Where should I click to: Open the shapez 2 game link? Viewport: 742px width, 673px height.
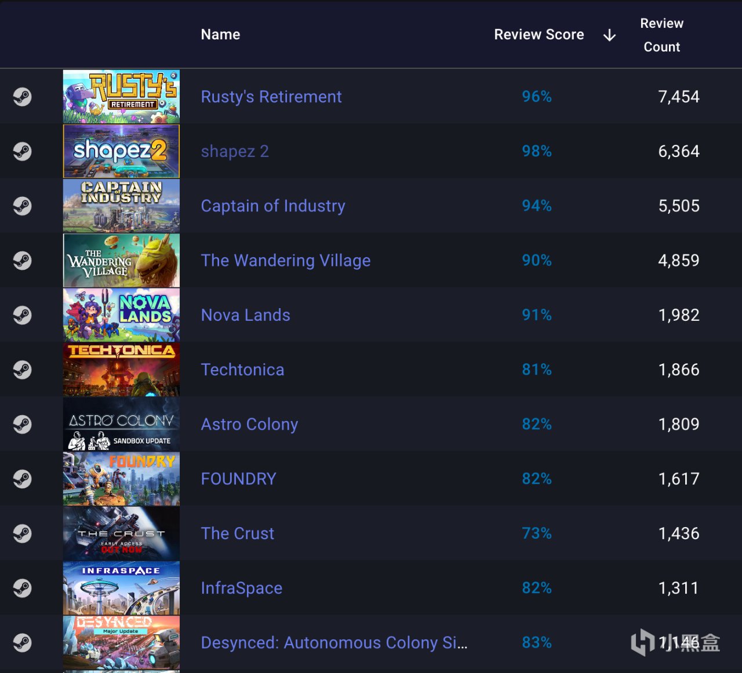(235, 151)
